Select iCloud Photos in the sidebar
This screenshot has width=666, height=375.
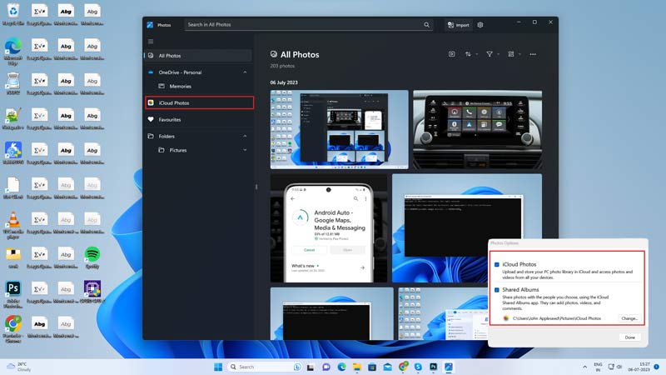[x=199, y=102]
